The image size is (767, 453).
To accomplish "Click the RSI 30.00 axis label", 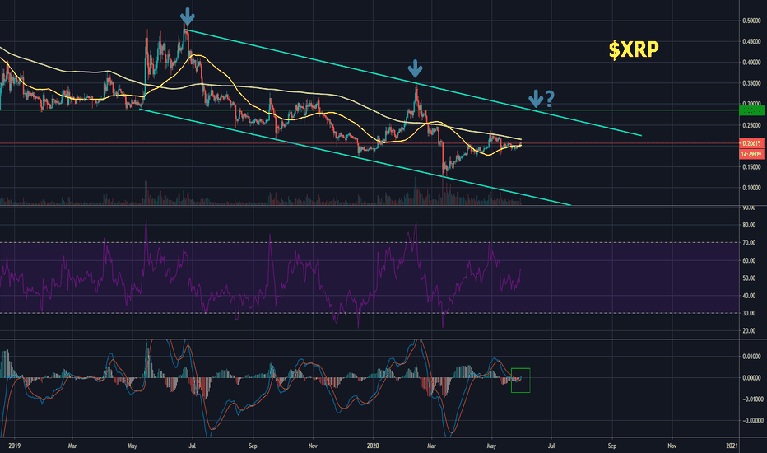I will [x=749, y=314].
